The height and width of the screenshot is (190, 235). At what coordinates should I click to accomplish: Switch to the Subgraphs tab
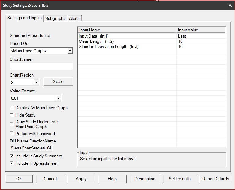55,18
